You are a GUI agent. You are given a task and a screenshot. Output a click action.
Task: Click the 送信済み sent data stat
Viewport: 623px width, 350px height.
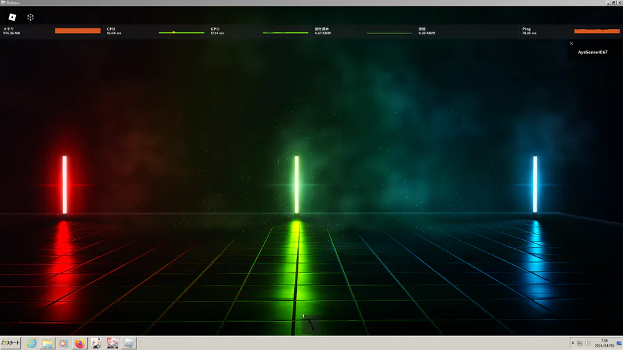[x=323, y=31]
